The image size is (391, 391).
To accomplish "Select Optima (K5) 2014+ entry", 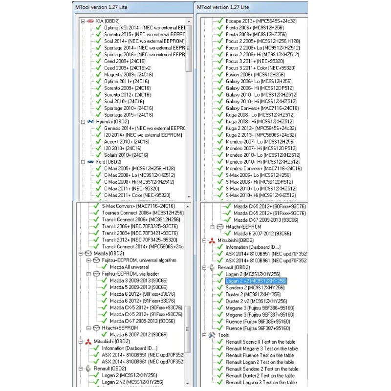I will 145,28.
